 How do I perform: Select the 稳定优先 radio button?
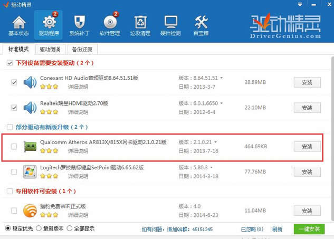(x=8, y=228)
